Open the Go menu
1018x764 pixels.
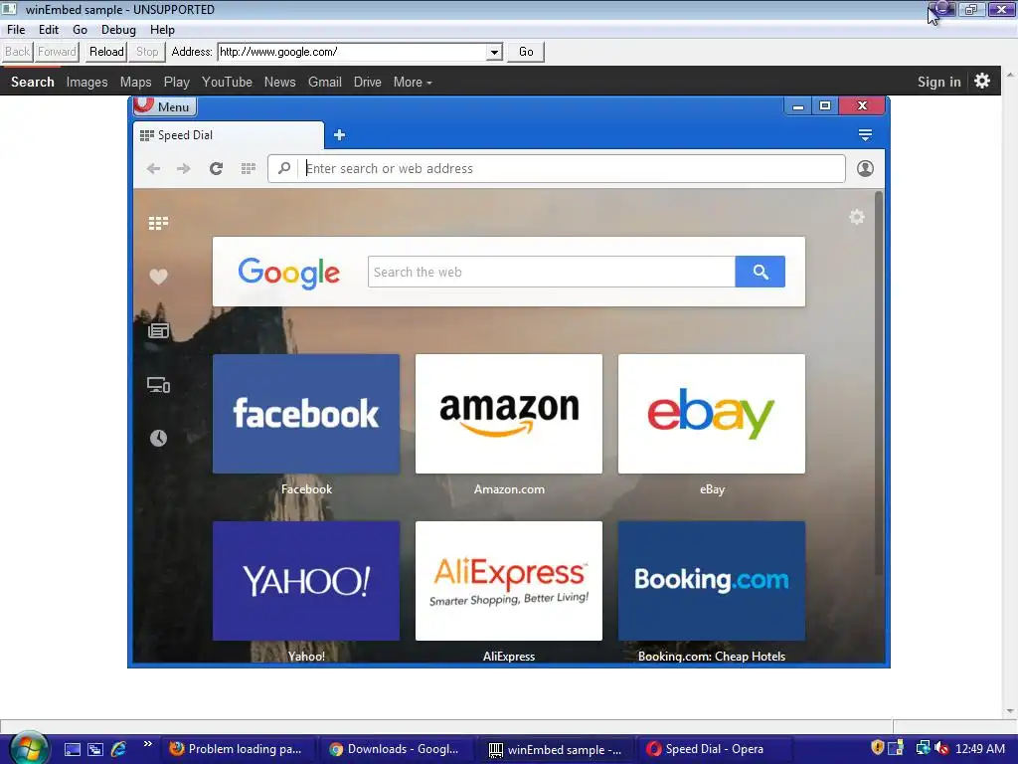80,30
